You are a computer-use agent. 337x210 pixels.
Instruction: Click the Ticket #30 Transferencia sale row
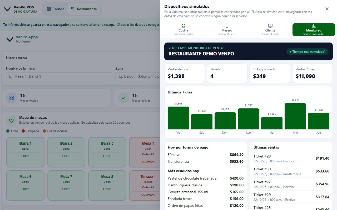[x=291, y=171]
